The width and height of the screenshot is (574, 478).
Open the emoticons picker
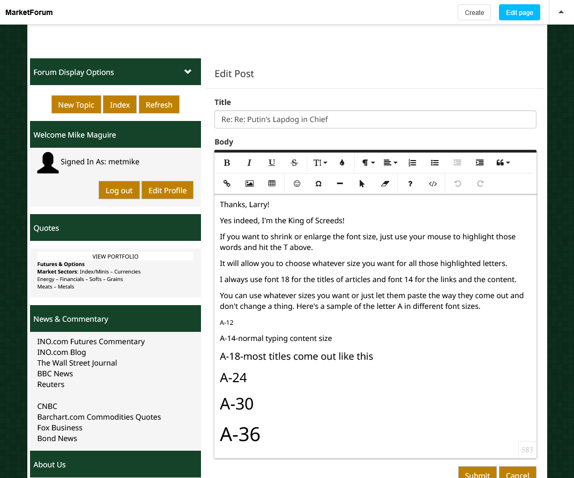(297, 184)
